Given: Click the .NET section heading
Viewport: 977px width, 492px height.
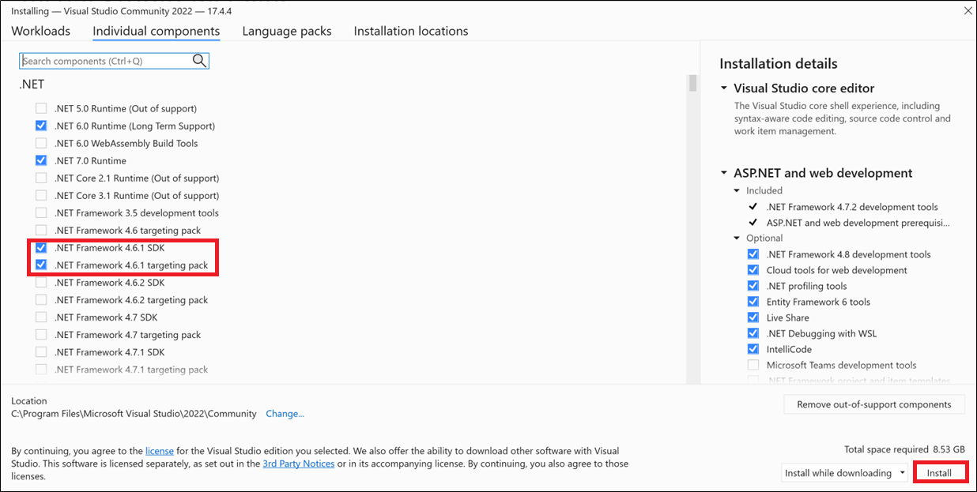Looking at the screenshot, I should coord(32,85).
